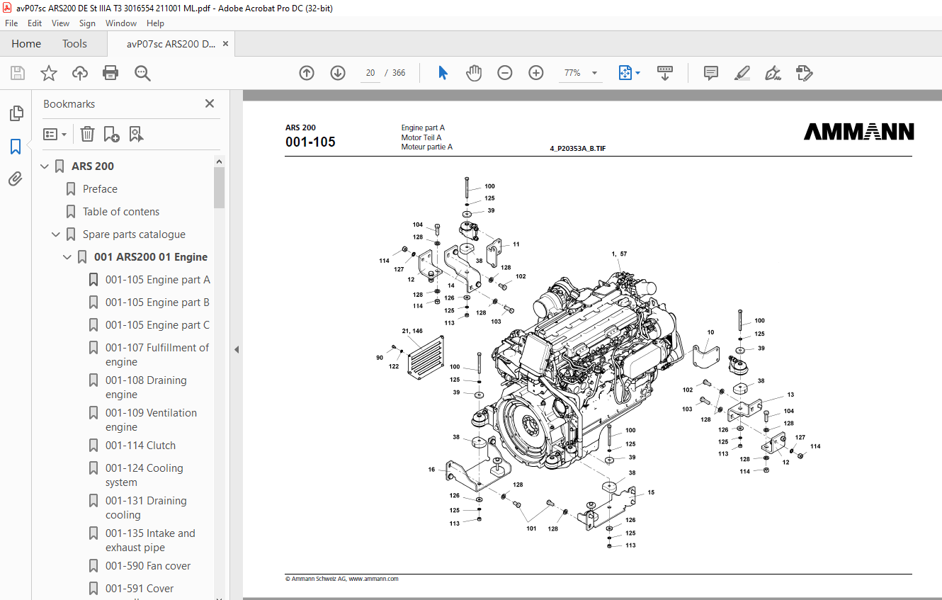Open the 001-105 Engine part A bookmark
The image size is (942, 600).
[x=158, y=280]
